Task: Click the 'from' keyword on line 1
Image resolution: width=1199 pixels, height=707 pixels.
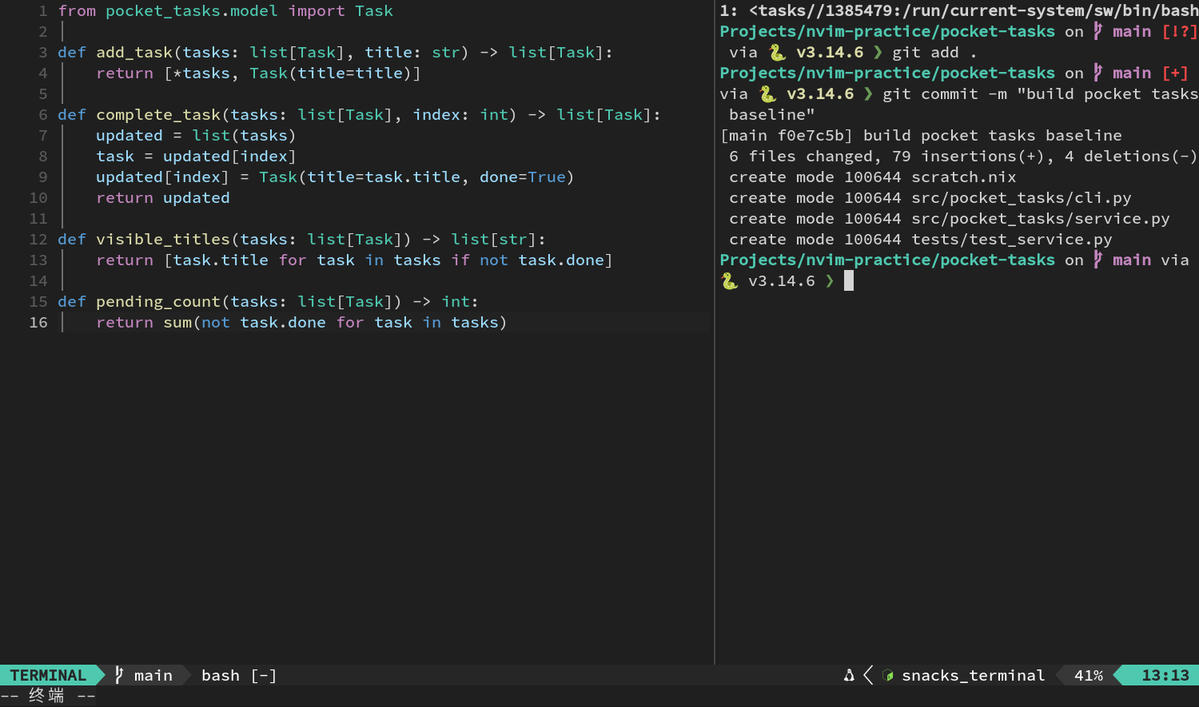Action: pyautogui.click(x=77, y=11)
